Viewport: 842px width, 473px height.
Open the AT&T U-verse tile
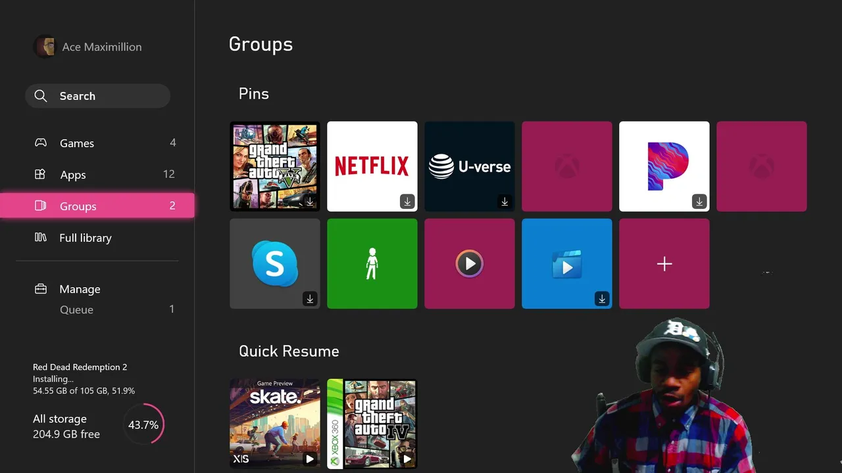click(x=470, y=166)
